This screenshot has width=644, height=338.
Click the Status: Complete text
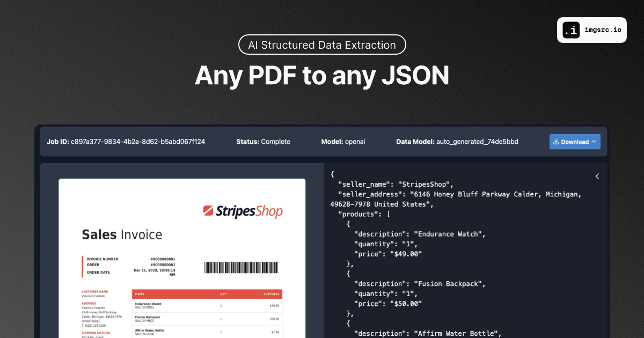[x=263, y=142]
